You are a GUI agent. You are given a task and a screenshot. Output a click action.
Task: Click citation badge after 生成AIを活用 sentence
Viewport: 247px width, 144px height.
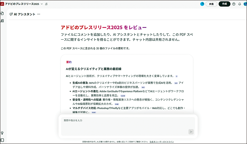click(176, 83)
